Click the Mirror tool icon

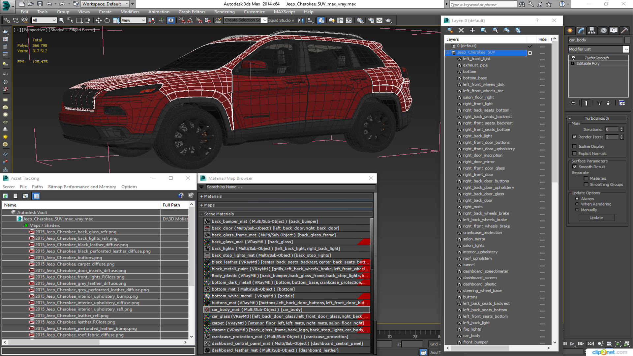coord(301,20)
